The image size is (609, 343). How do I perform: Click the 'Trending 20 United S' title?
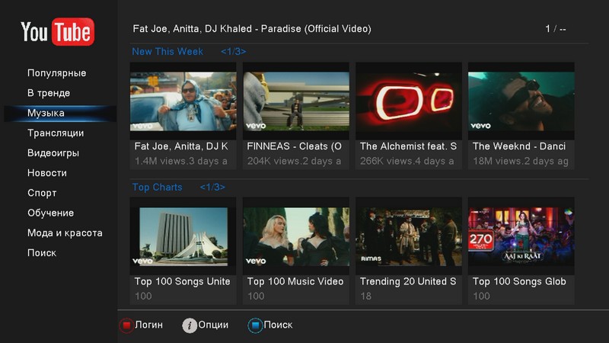[408, 281]
